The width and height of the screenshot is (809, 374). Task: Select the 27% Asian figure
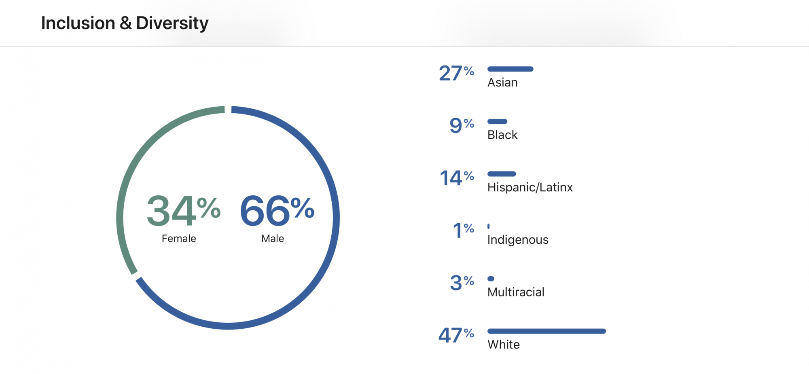(x=456, y=73)
